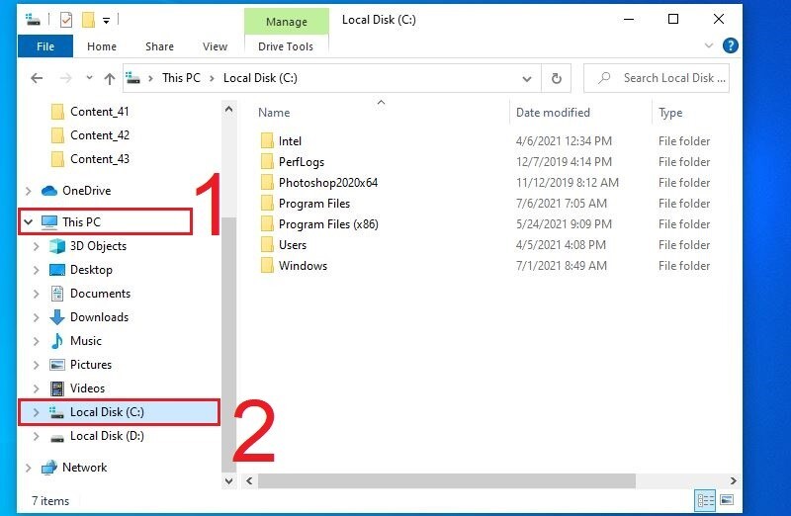
Task: Expand the Documents tree node
Action: click(x=36, y=294)
